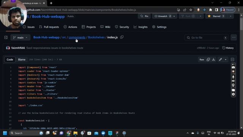The height and width of the screenshot is (137, 243).
Task: Open Settings gear on taskbar
Action: (124, 133)
